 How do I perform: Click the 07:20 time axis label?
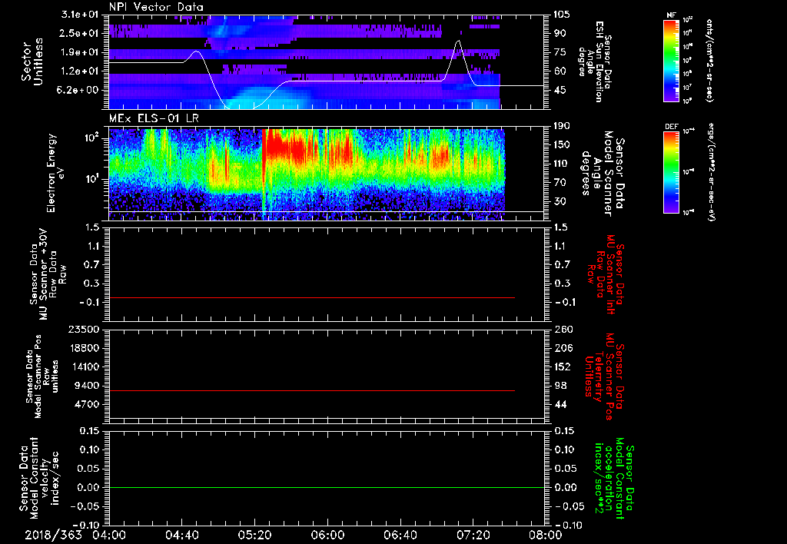[473, 535]
